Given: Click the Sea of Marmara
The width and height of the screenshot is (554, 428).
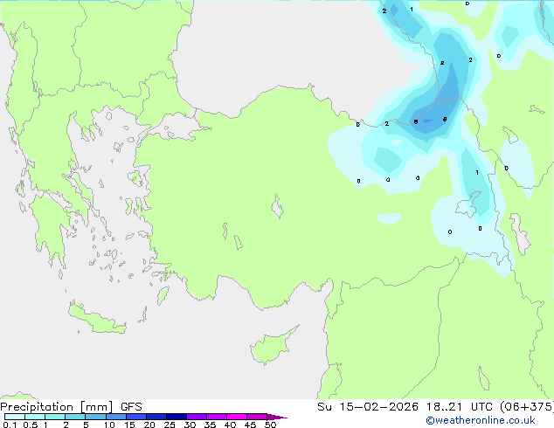Looking at the screenshot, I should (177, 126).
